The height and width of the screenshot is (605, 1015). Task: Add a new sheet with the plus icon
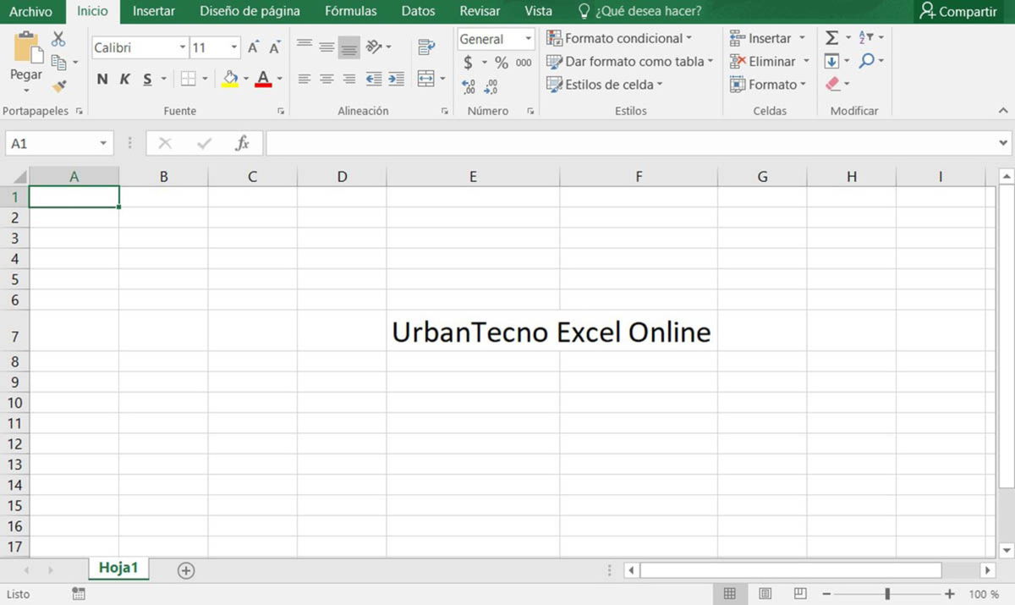tap(185, 570)
